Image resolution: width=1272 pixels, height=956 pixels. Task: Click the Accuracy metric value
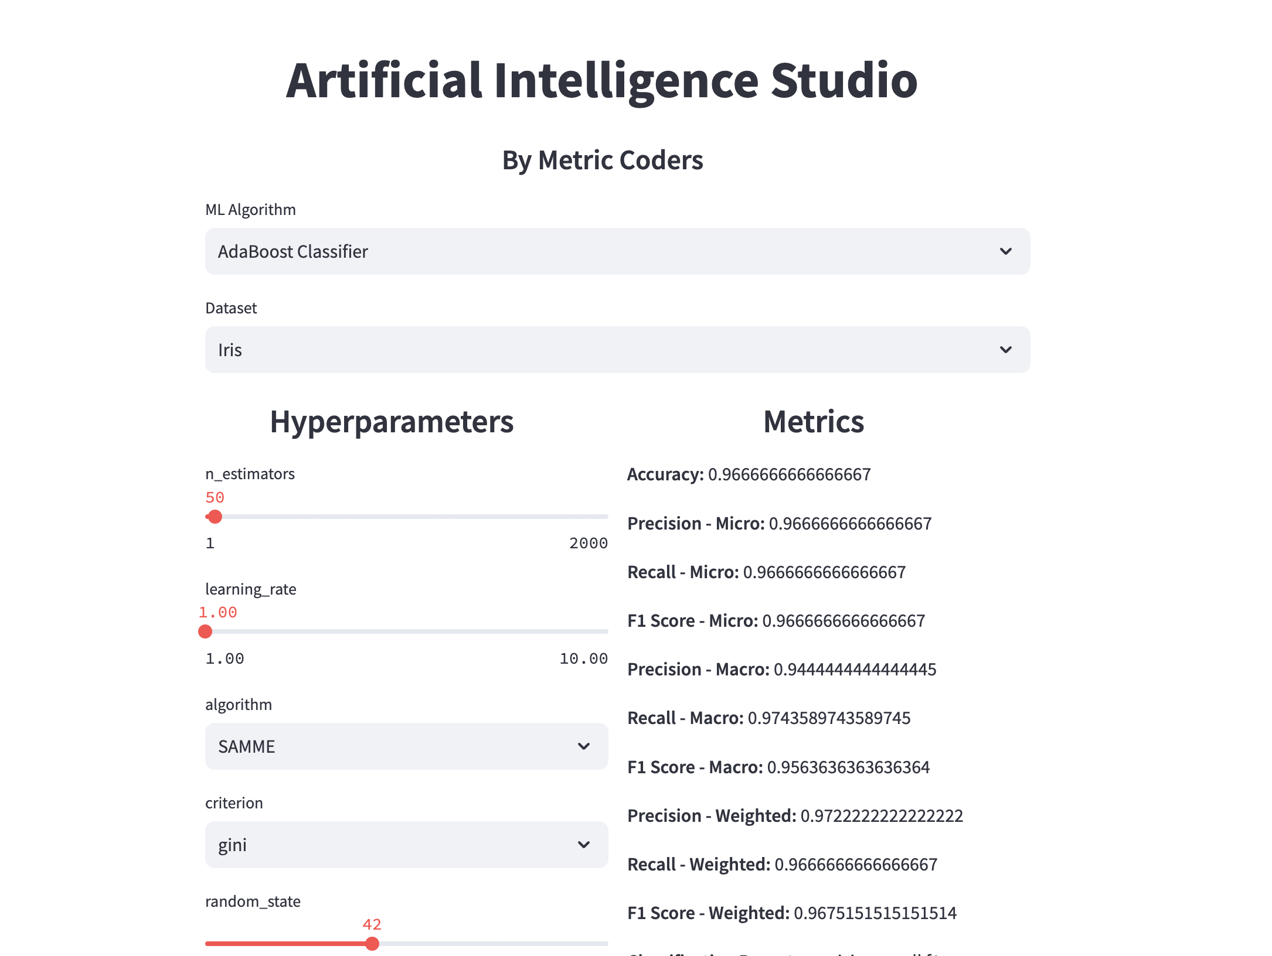(789, 474)
